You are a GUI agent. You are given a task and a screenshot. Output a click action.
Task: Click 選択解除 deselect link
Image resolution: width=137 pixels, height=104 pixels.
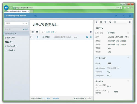(x=56, y=98)
